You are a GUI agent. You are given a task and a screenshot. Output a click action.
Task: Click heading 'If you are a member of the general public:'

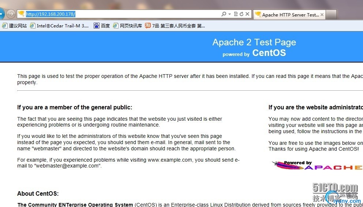tap(75, 107)
